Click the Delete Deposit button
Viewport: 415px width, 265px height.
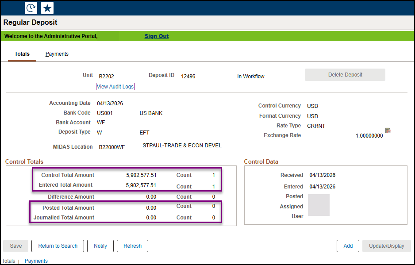coord(345,74)
